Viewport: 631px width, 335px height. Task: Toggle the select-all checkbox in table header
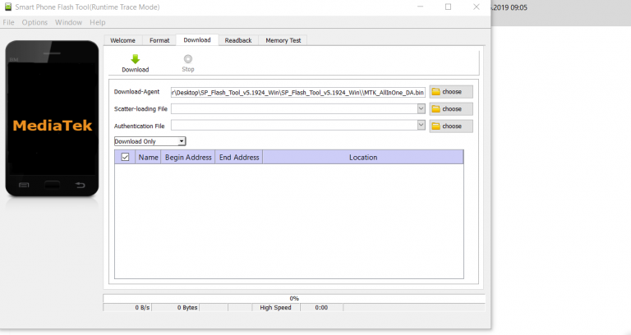(125, 158)
